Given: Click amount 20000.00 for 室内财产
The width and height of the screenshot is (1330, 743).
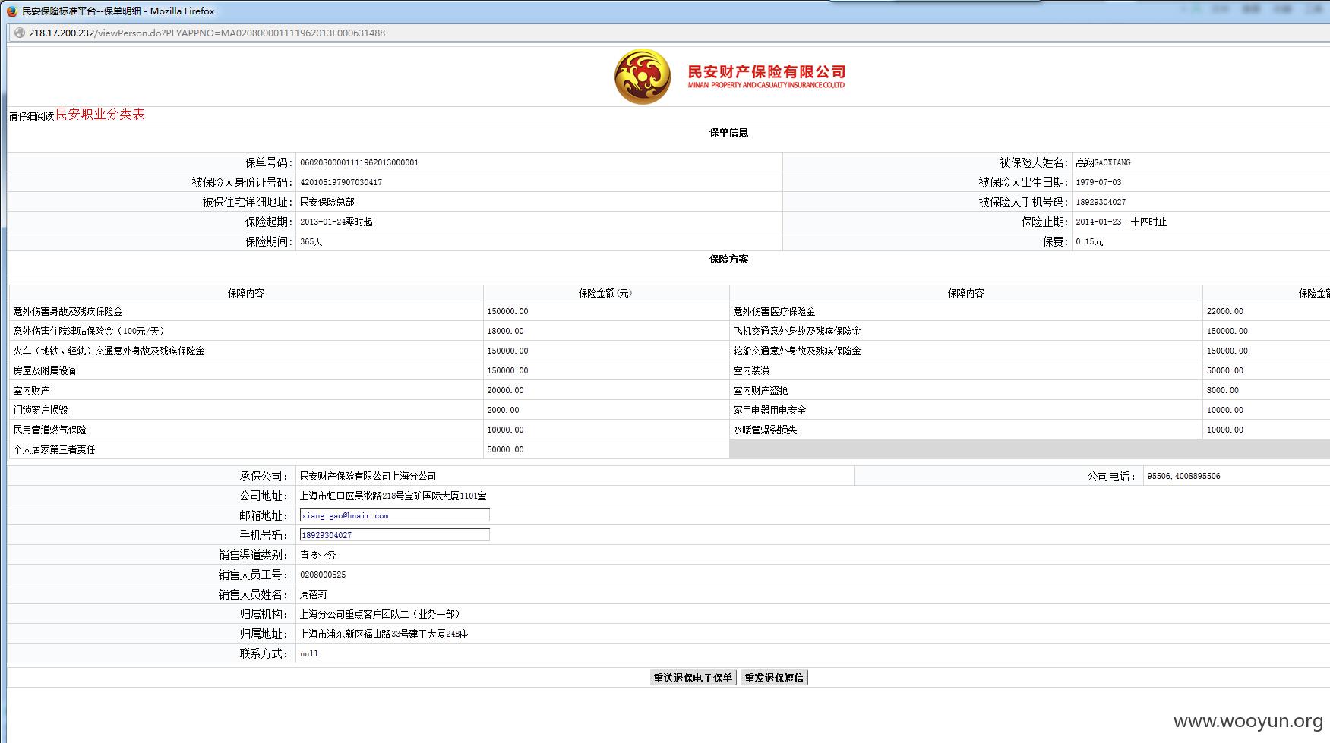Looking at the screenshot, I should (x=505, y=390).
